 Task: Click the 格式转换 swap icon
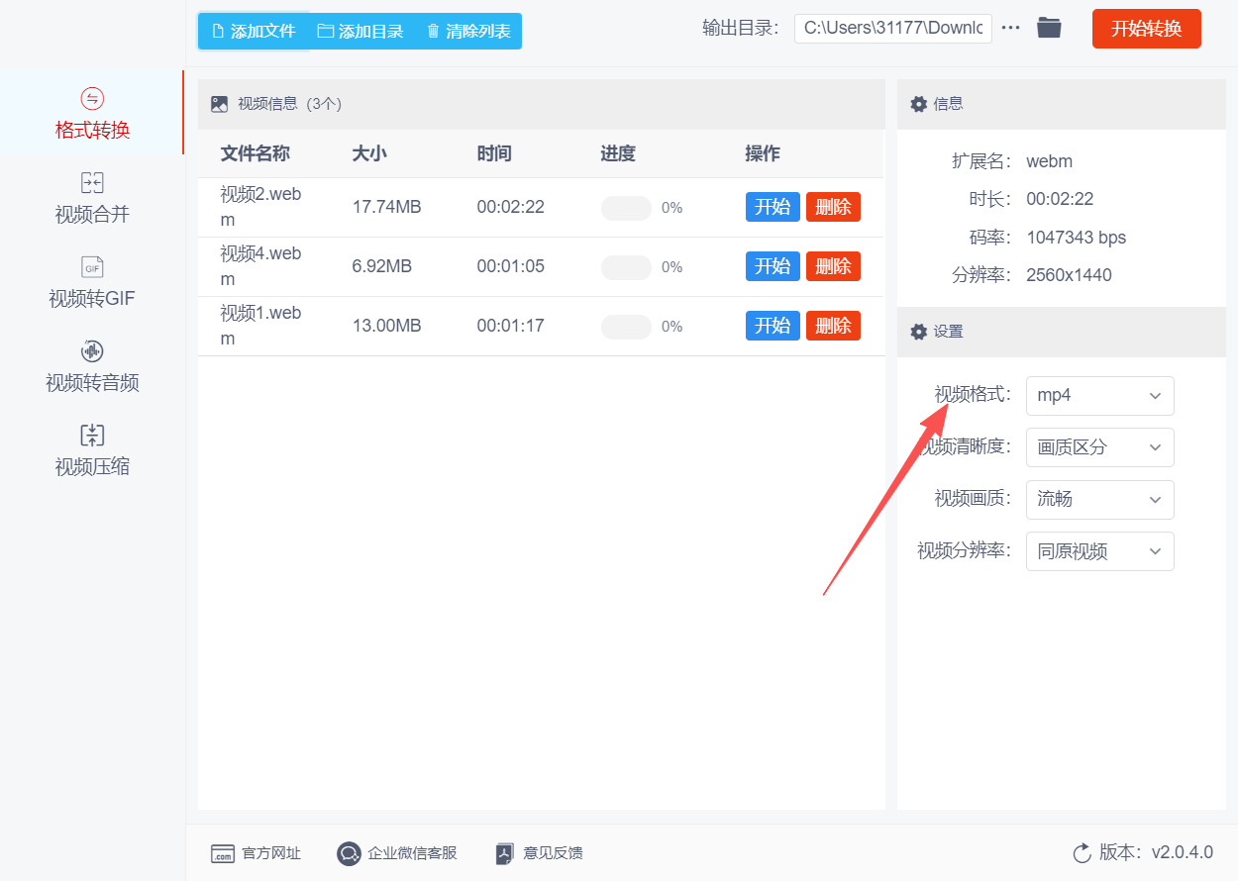92,98
